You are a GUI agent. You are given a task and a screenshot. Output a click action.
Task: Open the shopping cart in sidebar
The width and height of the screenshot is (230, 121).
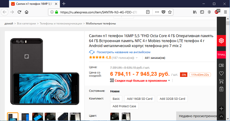pyautogui.click(x=221, y=81)
